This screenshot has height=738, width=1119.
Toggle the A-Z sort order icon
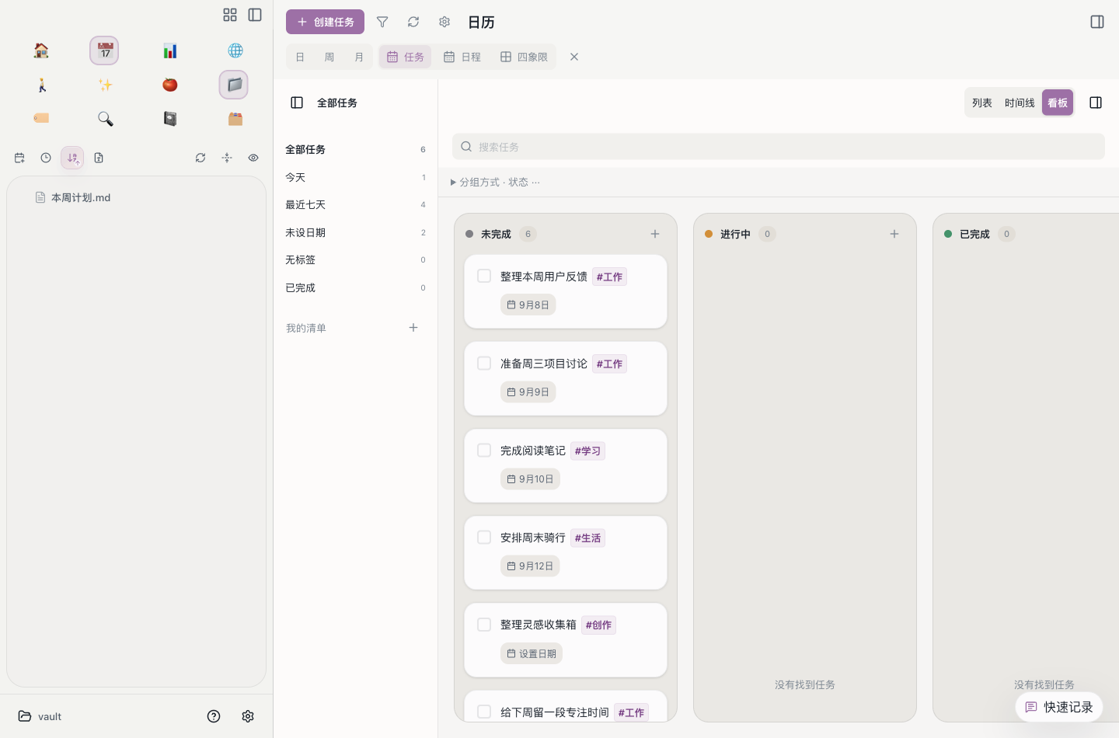[72, 158]
